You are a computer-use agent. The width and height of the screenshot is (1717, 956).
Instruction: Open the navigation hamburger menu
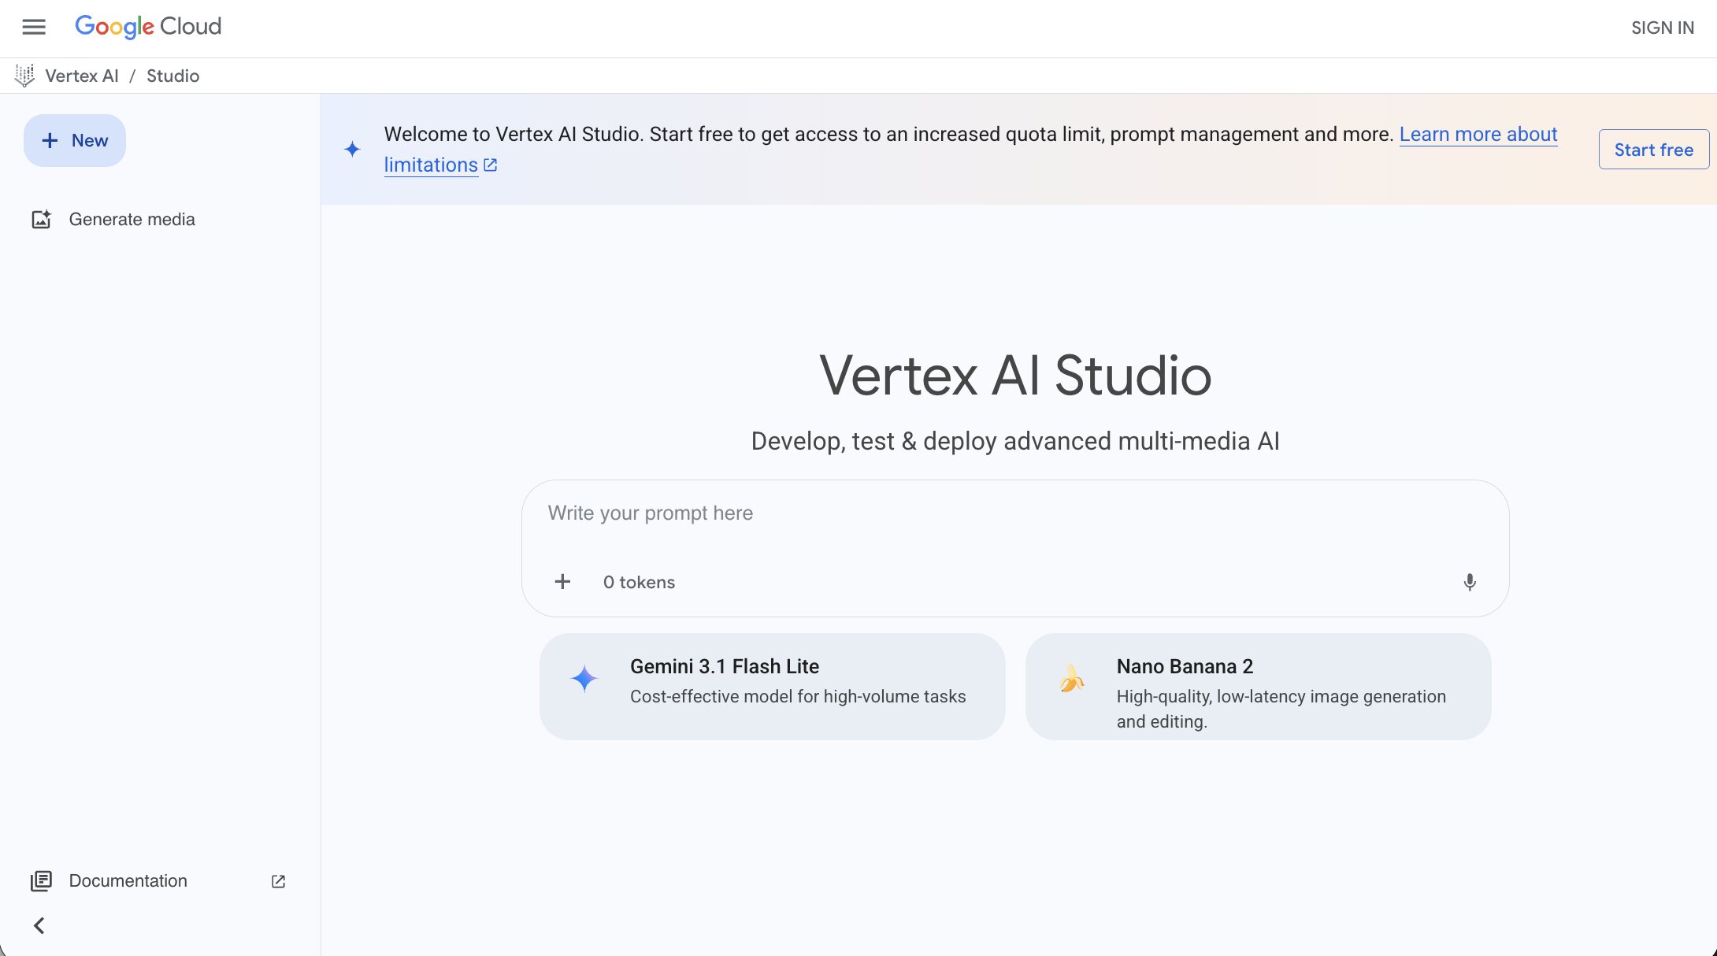(33, 27)
